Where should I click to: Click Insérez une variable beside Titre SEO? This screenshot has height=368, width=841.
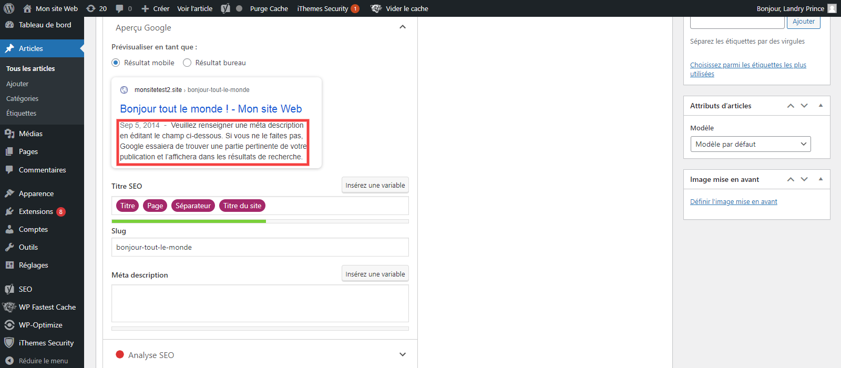point(375,185)
